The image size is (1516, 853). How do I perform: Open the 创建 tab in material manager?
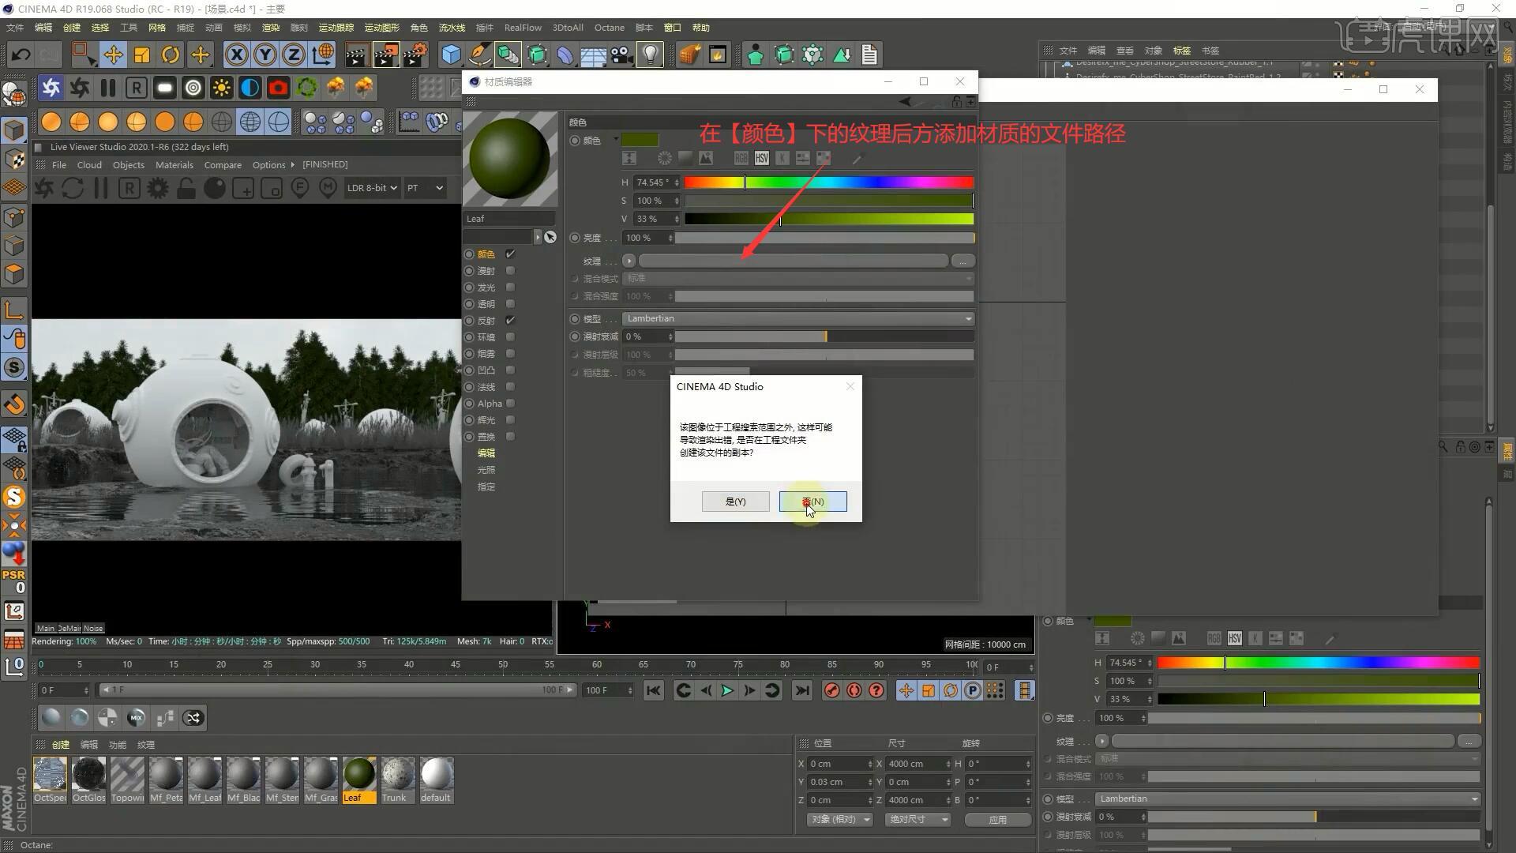pos(61,745)
